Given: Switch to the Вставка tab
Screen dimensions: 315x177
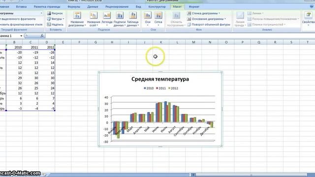Looking at the screenshot, I should pos(21,6).
